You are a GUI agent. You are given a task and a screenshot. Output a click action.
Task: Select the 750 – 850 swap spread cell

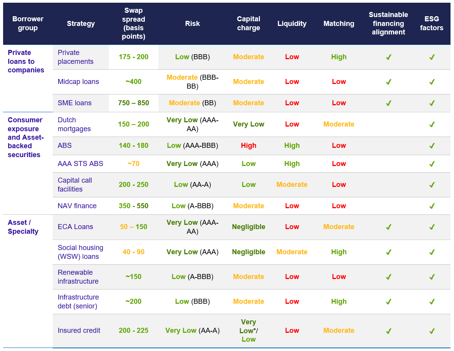point(134,103)
